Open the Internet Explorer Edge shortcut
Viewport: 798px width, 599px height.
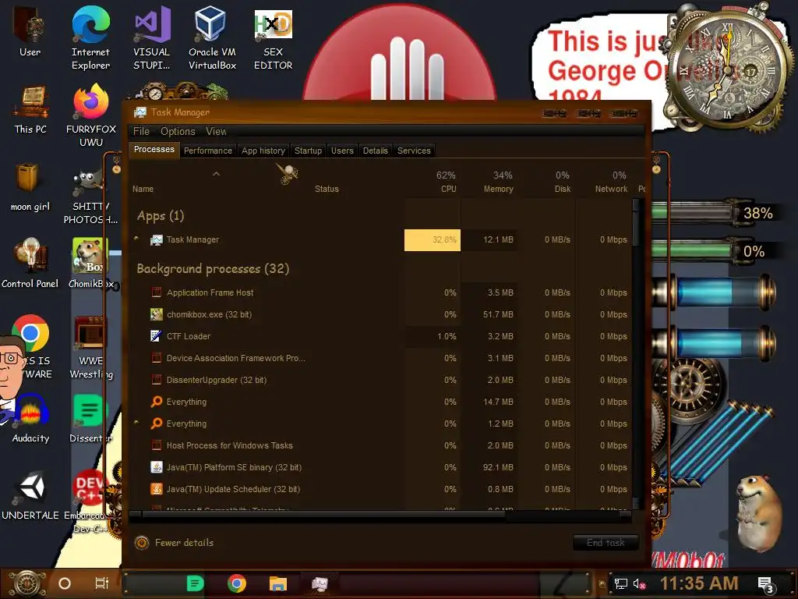pyautogui.click(x=90, y=37)
